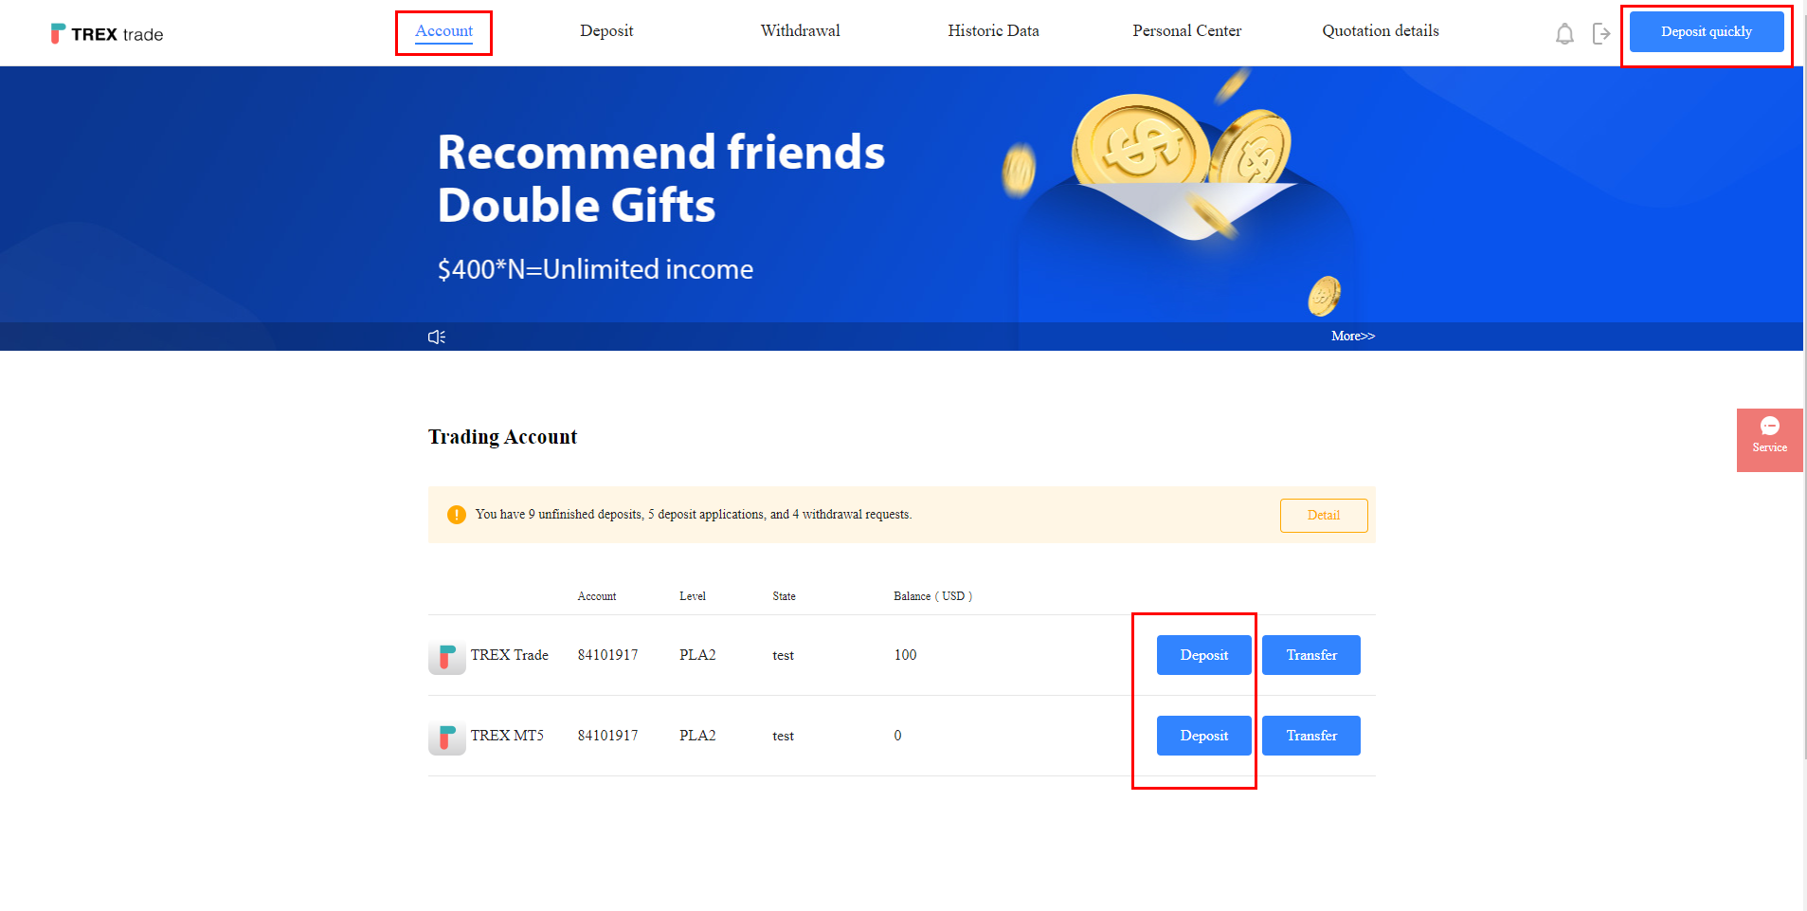Click the notification bell icon
The image size is (1807, 911).
click(1564, 34)
